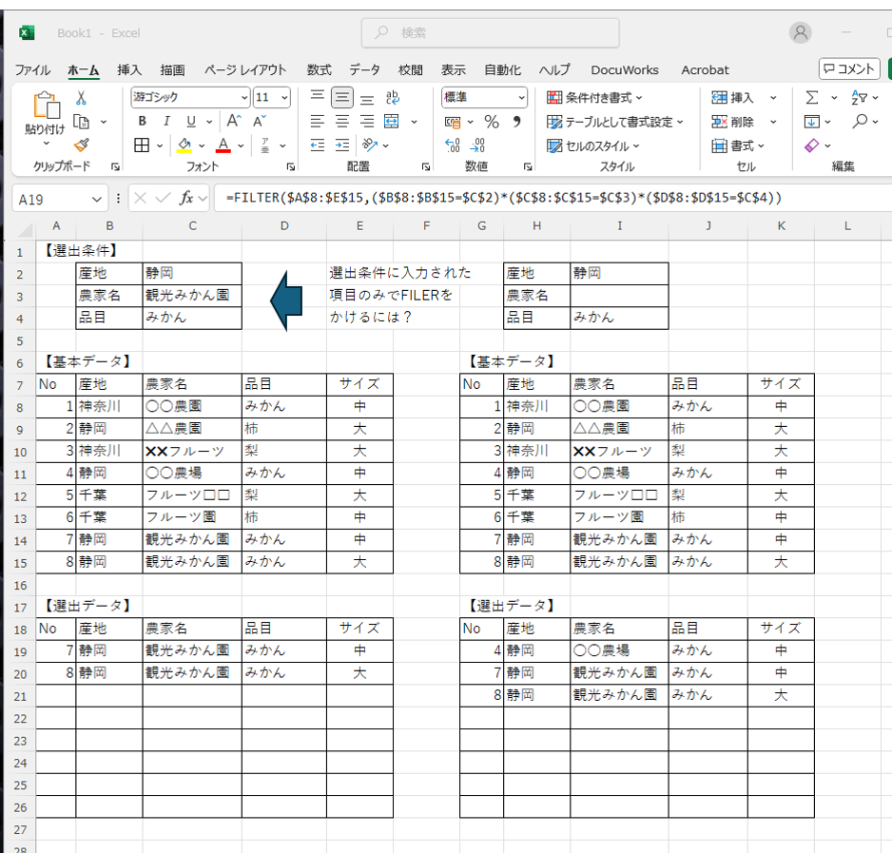Click AutoSum sigma icon
This screenshot has width=892, height=853.
(x=812, y=97)
